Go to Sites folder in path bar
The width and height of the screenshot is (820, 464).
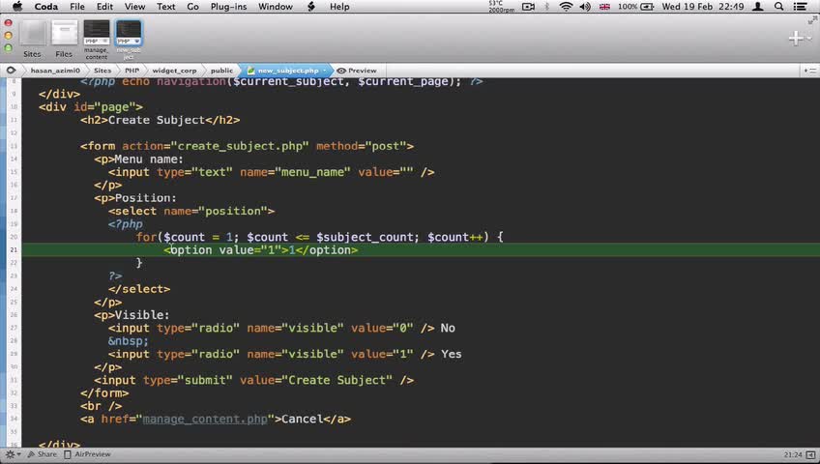102,70
